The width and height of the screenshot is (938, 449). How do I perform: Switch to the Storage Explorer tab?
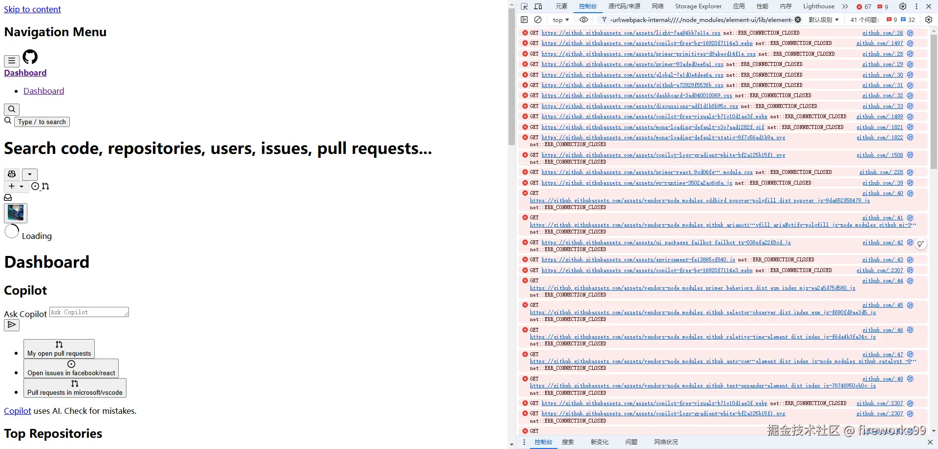698,6
